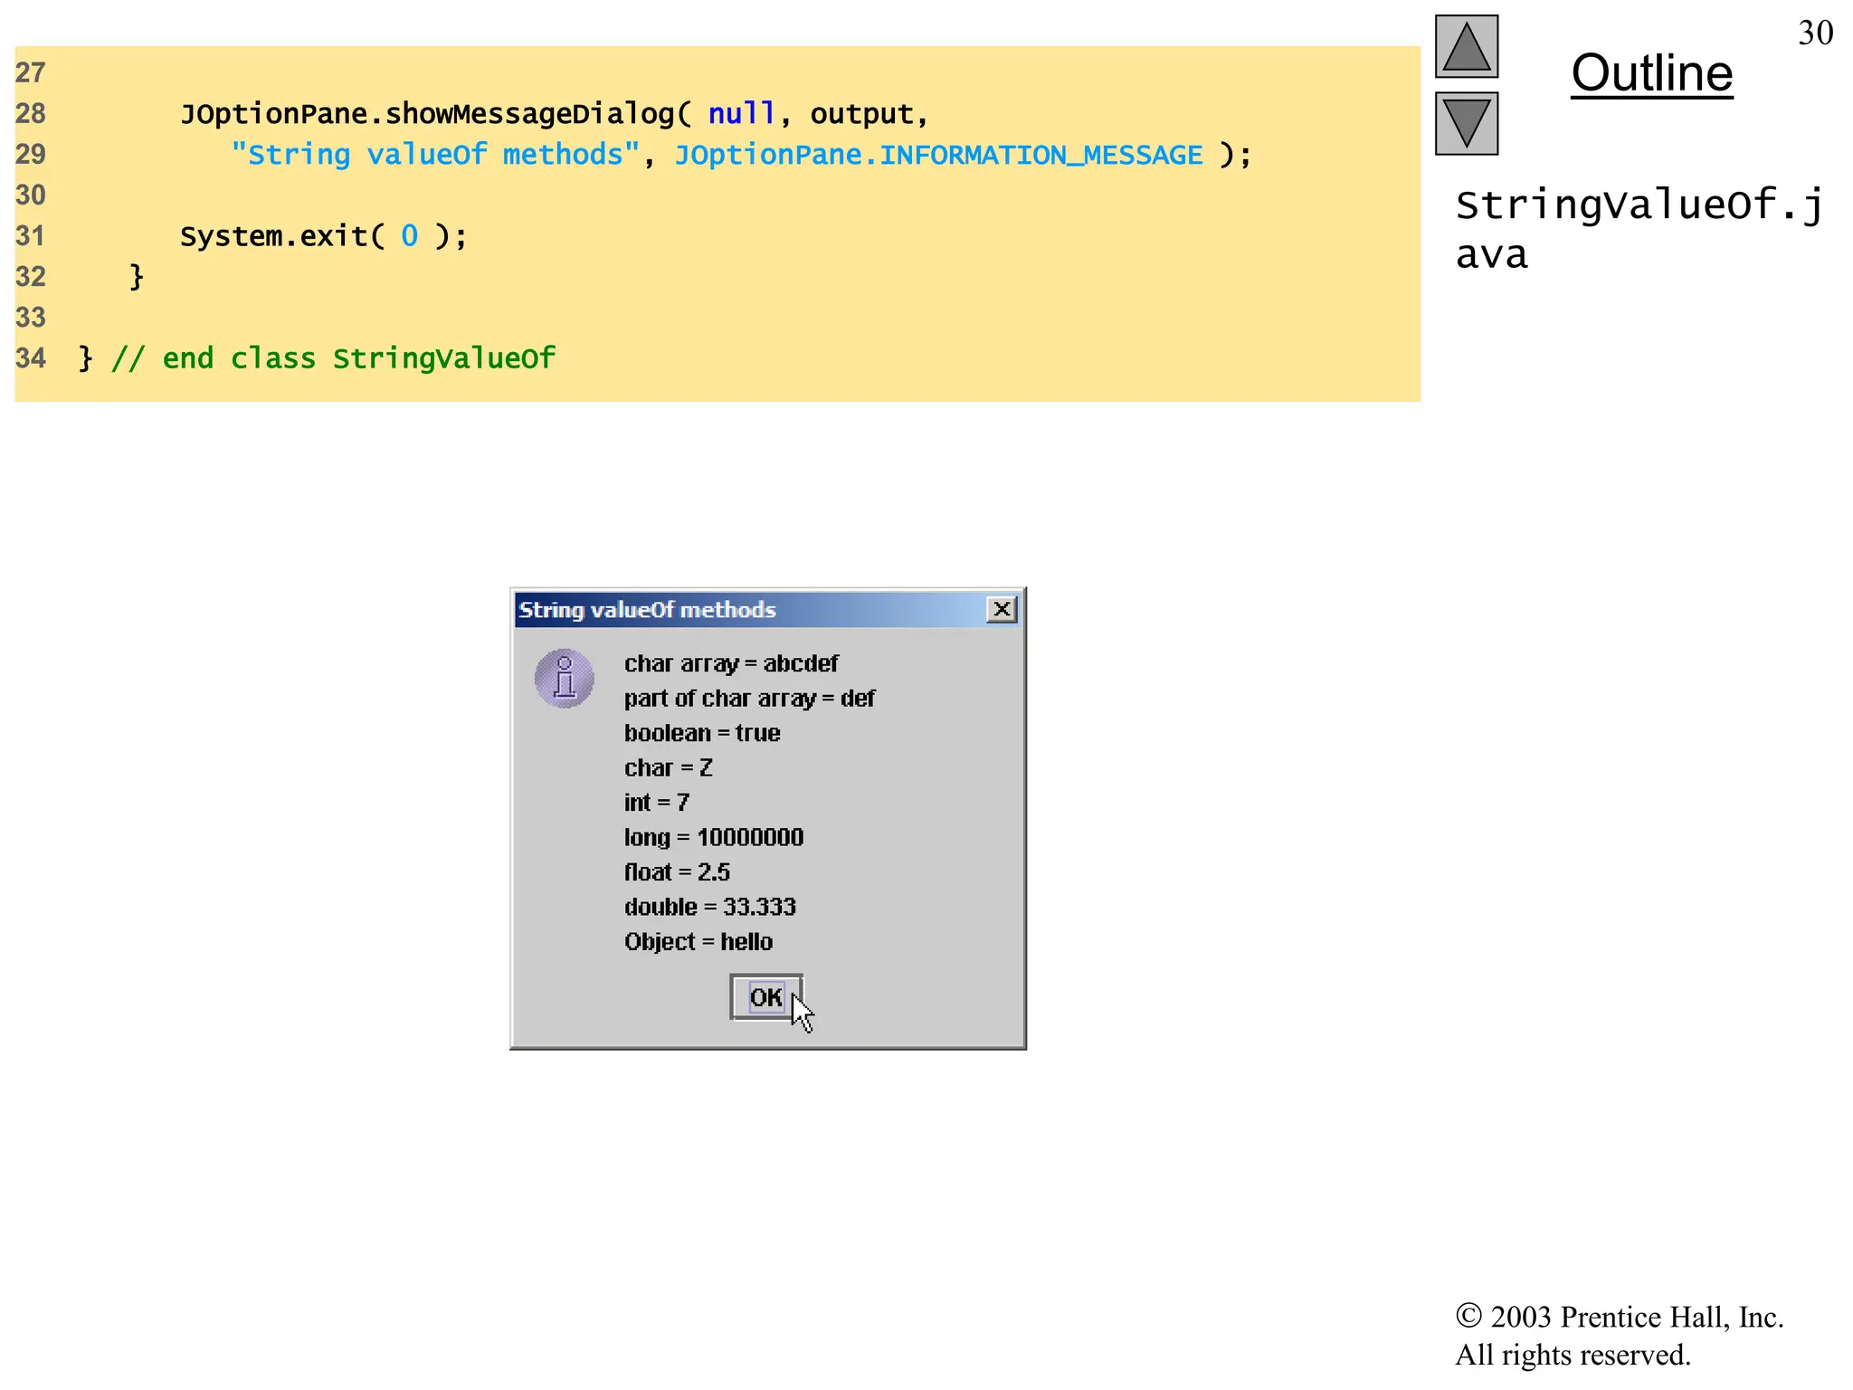Click the 'Object = hello' output line

coord(698,942)
